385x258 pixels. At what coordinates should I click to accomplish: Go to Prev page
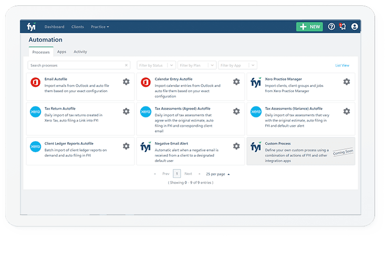166,174
